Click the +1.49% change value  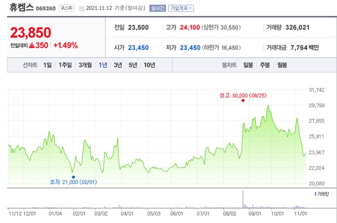pos(66,45)
